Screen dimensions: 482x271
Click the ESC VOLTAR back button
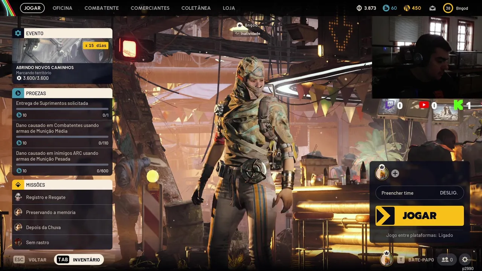(x=30, y=260)
